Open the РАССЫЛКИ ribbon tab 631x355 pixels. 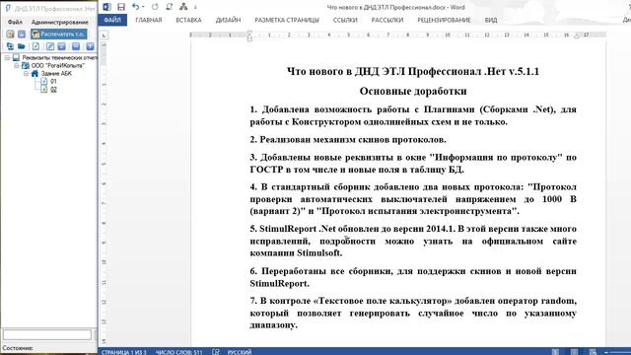[387, 20]
